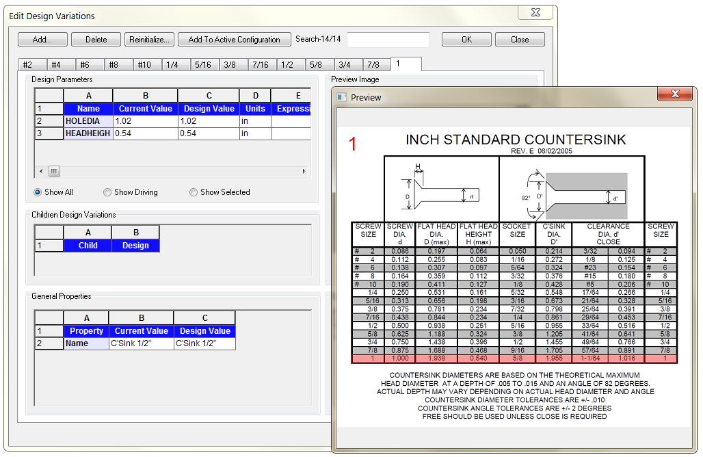Enable the Show Selected radio option

tap(194, 192)
